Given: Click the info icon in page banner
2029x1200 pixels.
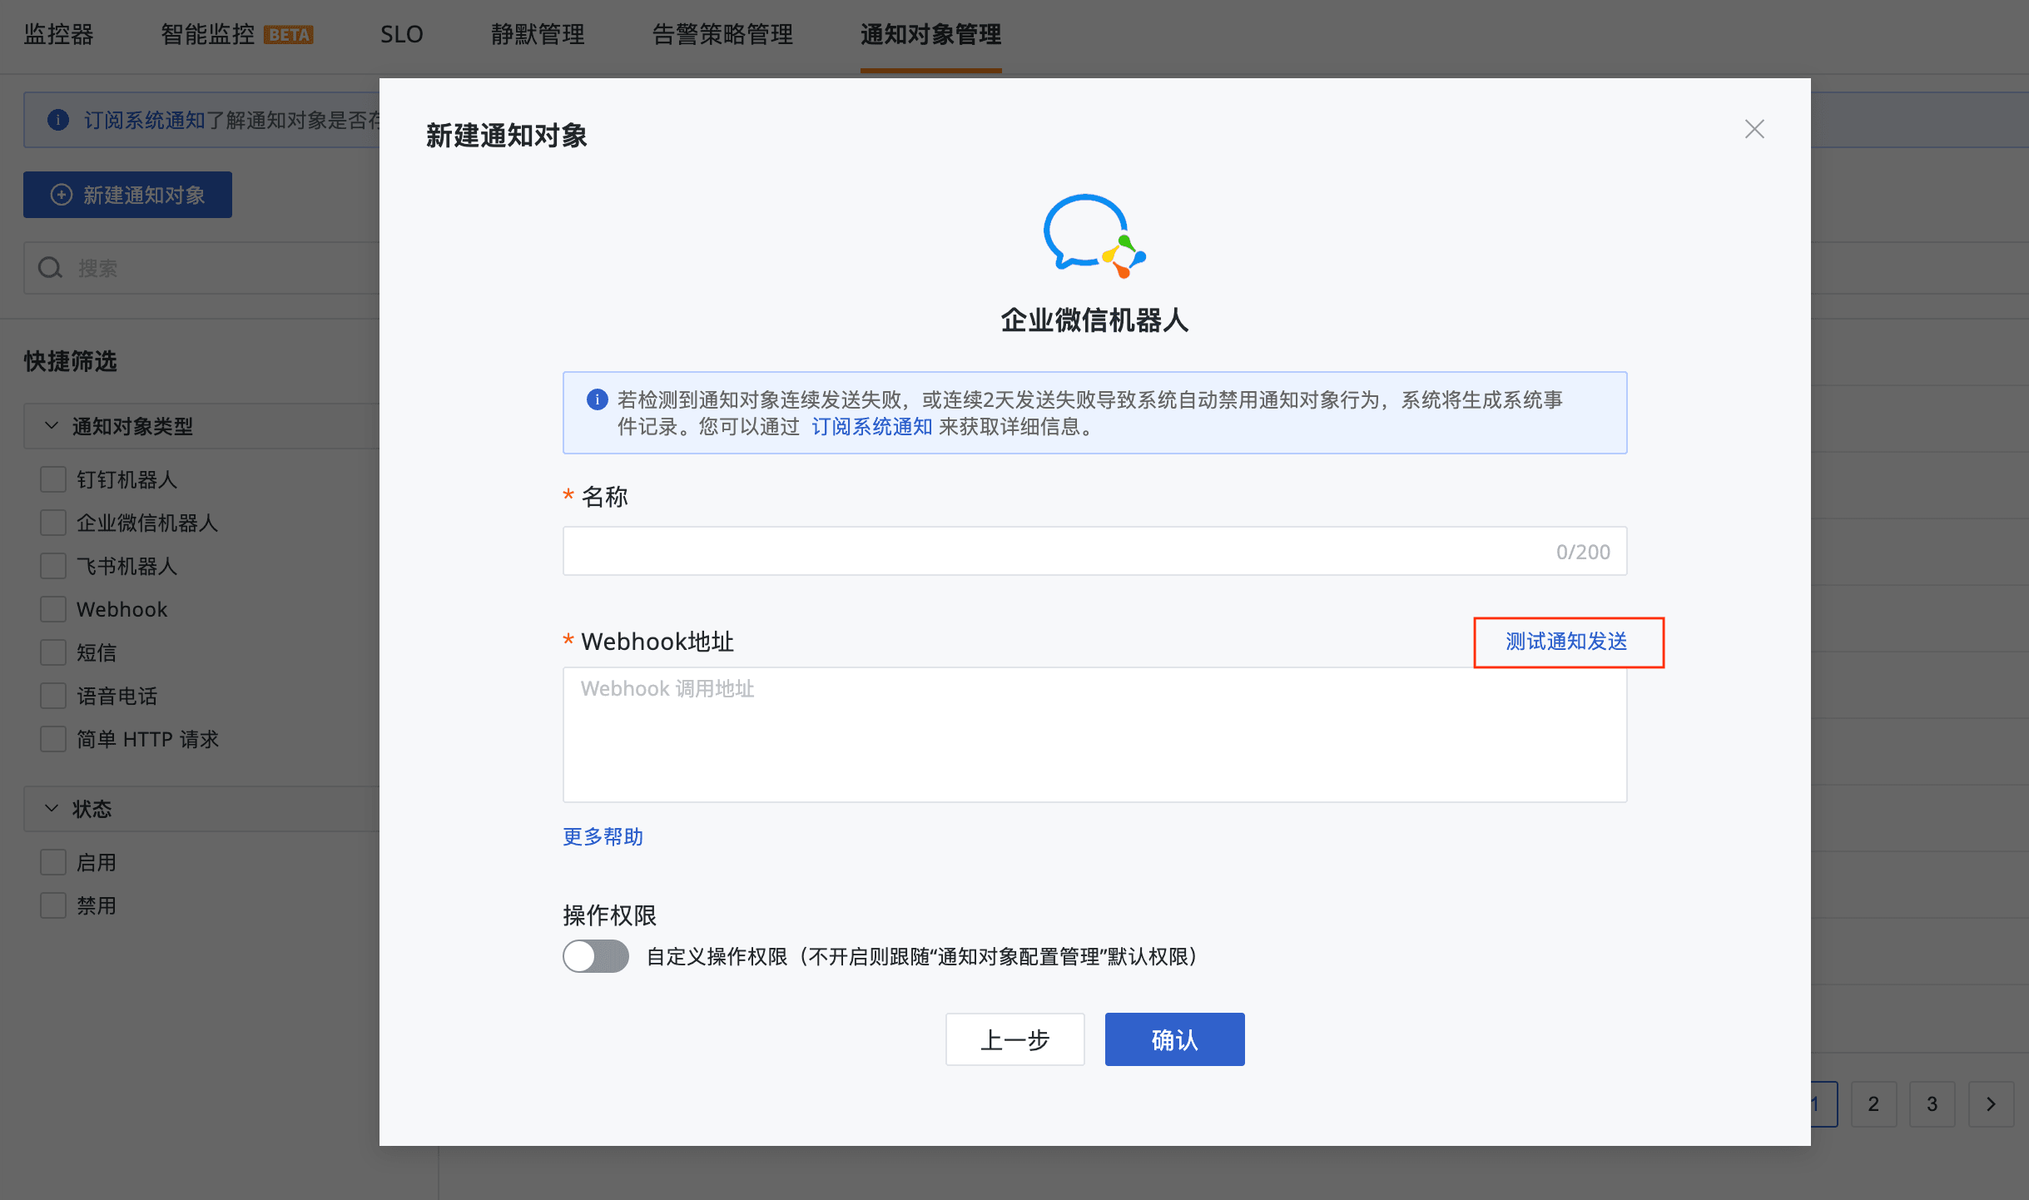Looking at the screenshot, I should coord(58,120).
